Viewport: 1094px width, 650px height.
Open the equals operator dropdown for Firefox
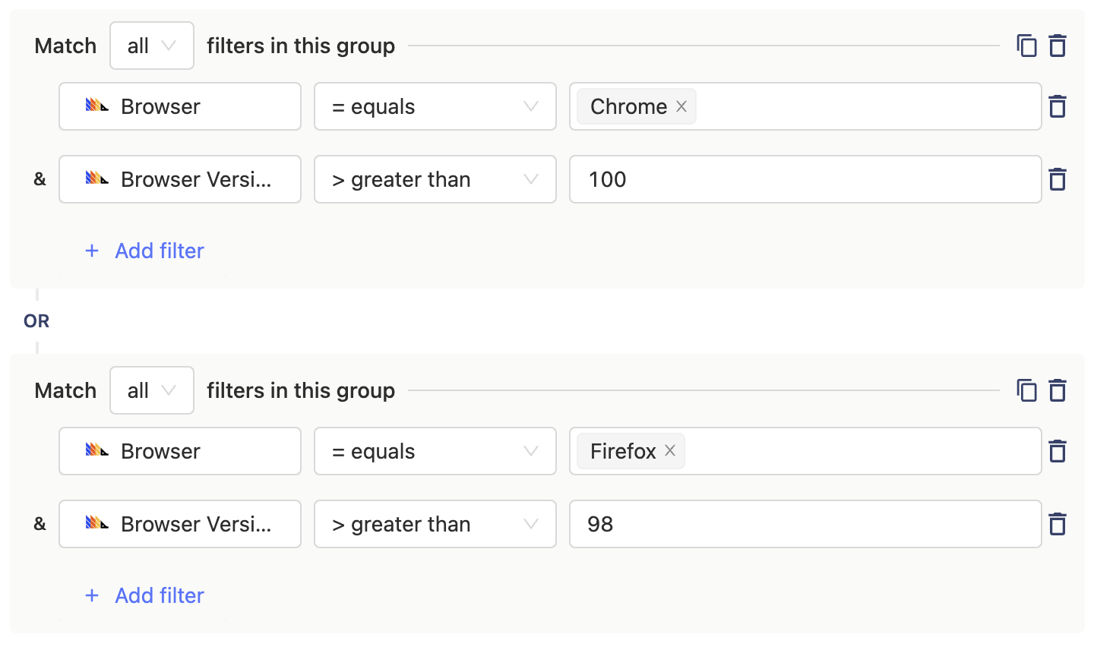coord(435,452)
